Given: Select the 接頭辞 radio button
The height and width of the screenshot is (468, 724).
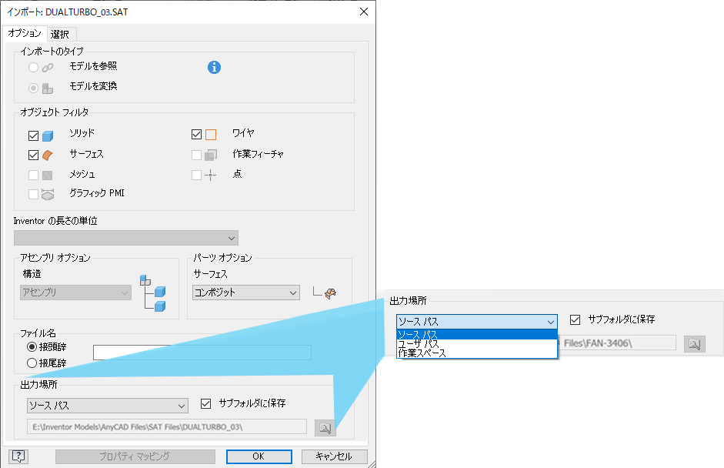Looking at the screenshot, I should click(x=32, y=346).
